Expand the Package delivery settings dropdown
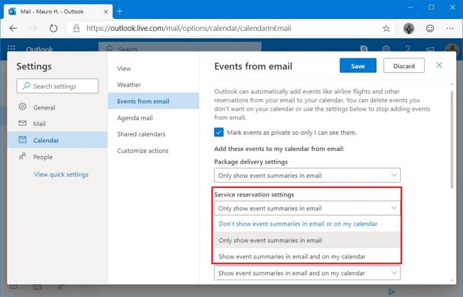This screenshot has width=463, height=297. (307, 175)
